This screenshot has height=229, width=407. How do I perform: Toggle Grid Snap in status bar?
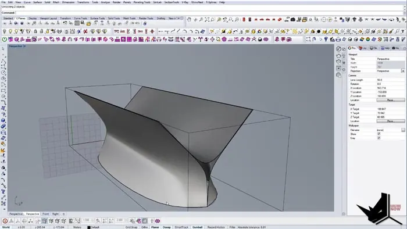131,227
